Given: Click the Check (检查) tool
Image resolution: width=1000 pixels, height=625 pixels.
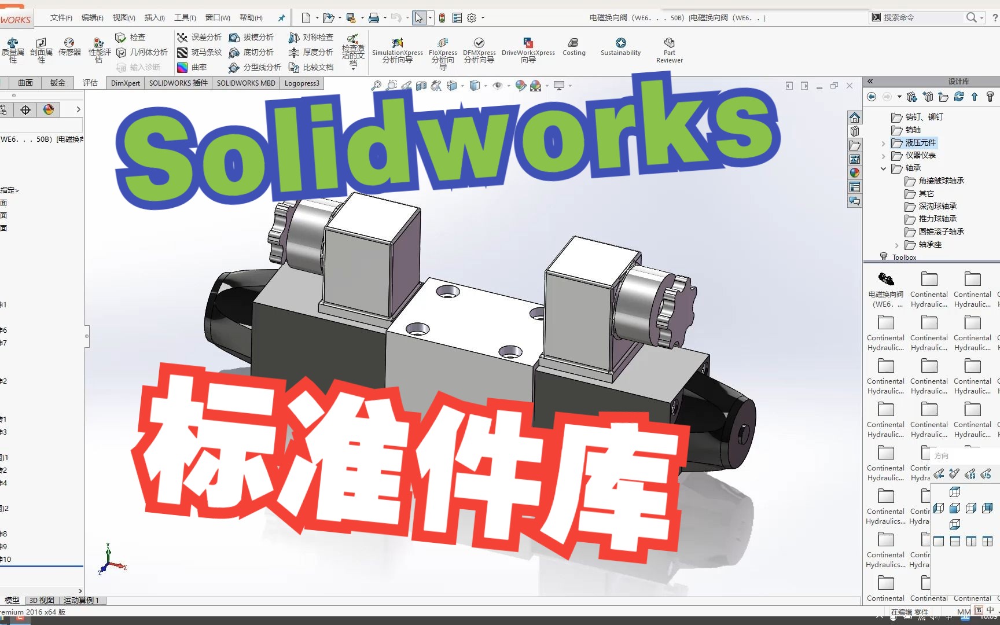Looking at the screenshot, I should point(130,37).
